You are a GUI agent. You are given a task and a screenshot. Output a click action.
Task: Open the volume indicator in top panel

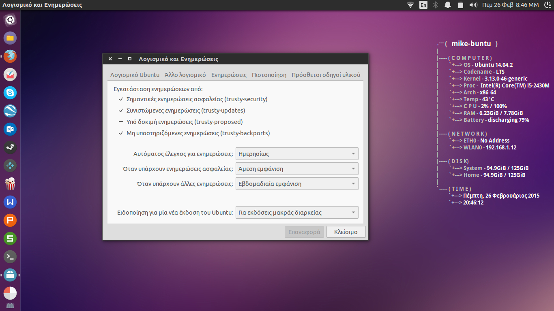point(473,5)
